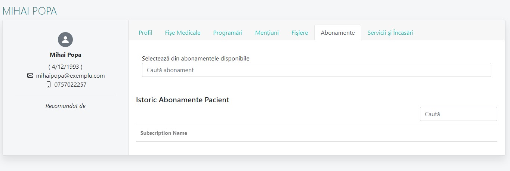Click the patient avatar icon
Screen dimensions: 510x171
click(x=65, y=40)
